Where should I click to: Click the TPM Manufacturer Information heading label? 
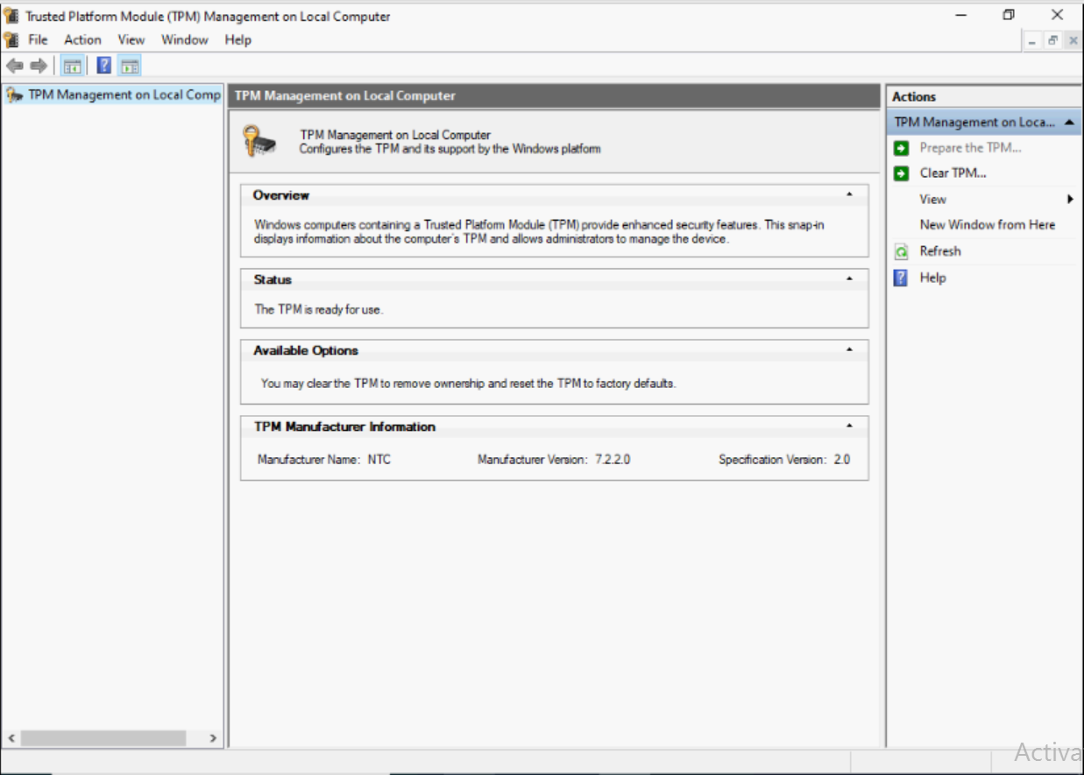344,426
